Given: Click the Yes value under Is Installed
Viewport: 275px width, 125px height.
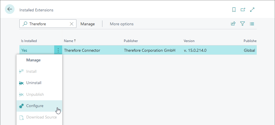Looking at the screenshot, I should coord(24,51).
